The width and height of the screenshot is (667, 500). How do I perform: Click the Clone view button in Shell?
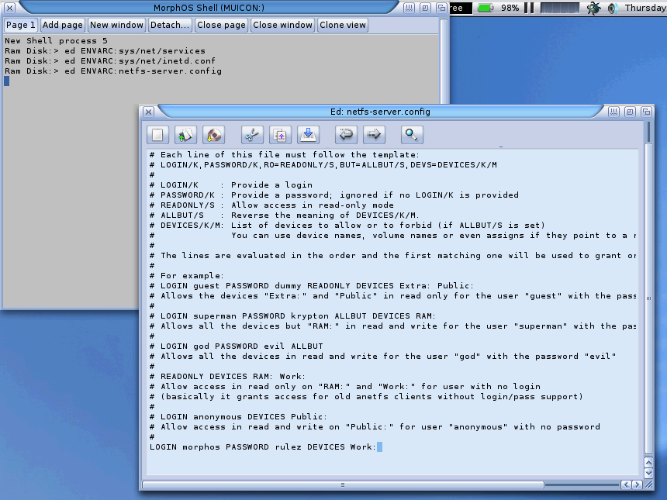tap(343, 25)
